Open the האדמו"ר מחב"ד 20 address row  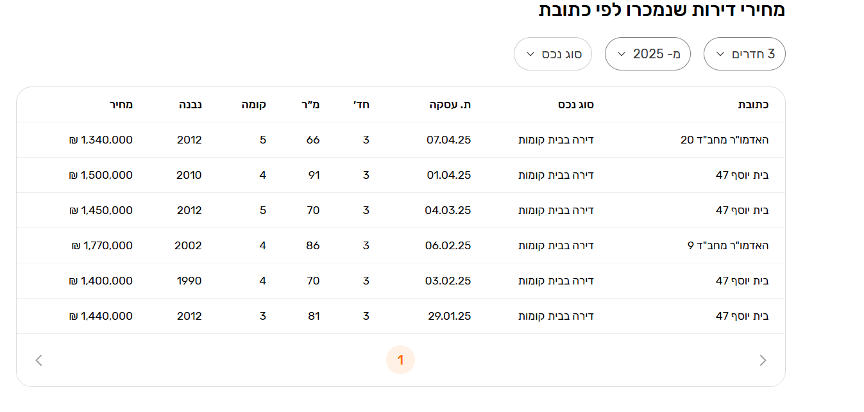[x=724, y=140]
